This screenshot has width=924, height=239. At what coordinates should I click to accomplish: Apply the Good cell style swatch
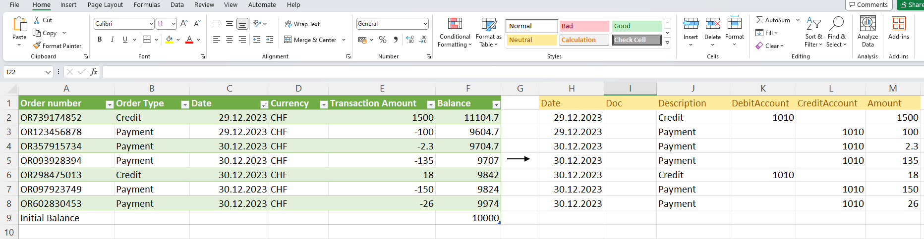[636, 26]
